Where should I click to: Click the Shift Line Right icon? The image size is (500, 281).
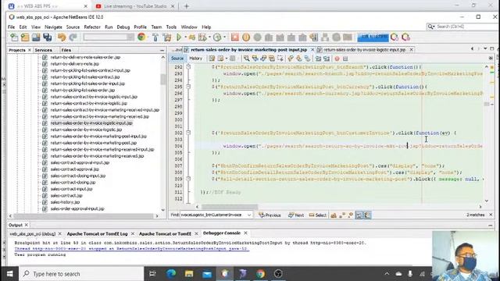click(x=327, y=59)
